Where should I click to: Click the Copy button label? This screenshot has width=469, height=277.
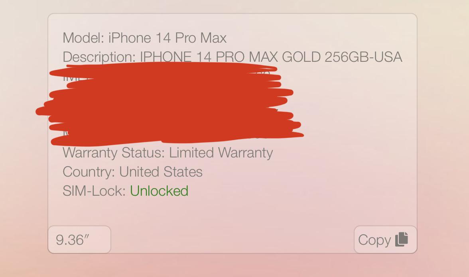[374, 240]
